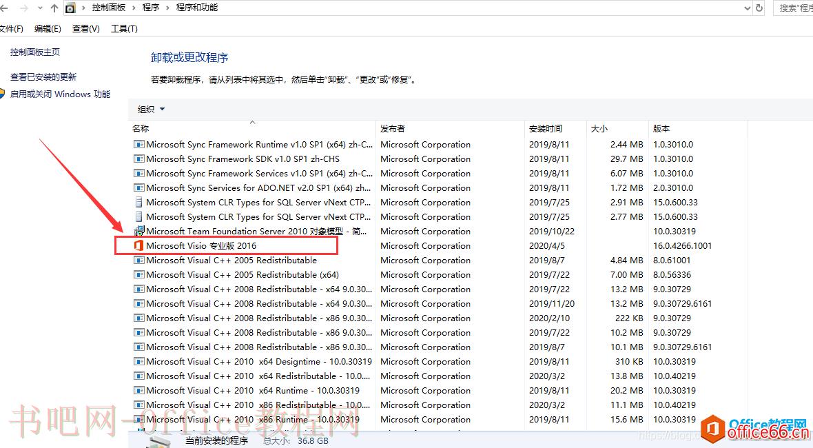Sort by the 大小 column header
The height and width of the screenshot is (448, 813).
[x=599, y=128]
